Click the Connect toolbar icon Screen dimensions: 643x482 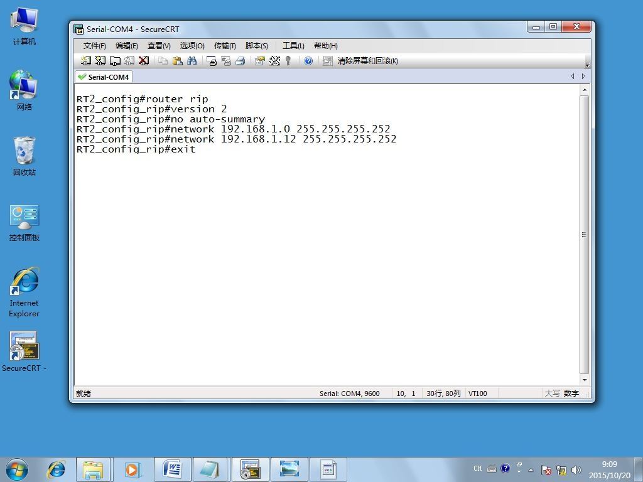click(85, 61)
